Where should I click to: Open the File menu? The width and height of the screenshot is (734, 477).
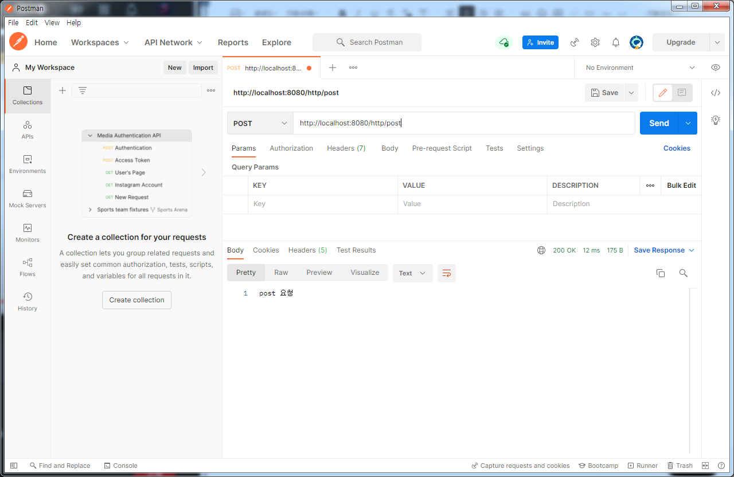[13, 23]
